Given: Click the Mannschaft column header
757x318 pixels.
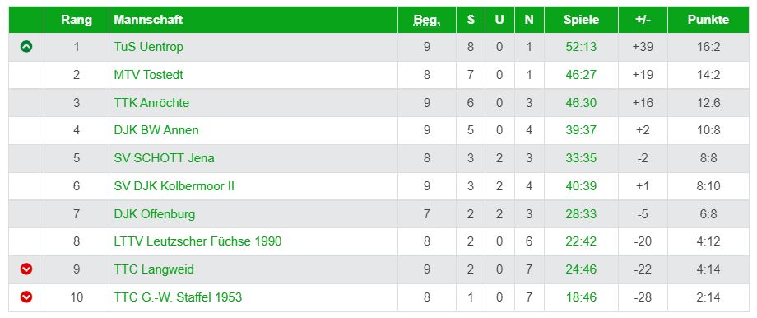Looking at the screenshot, I should coord(148,20).
